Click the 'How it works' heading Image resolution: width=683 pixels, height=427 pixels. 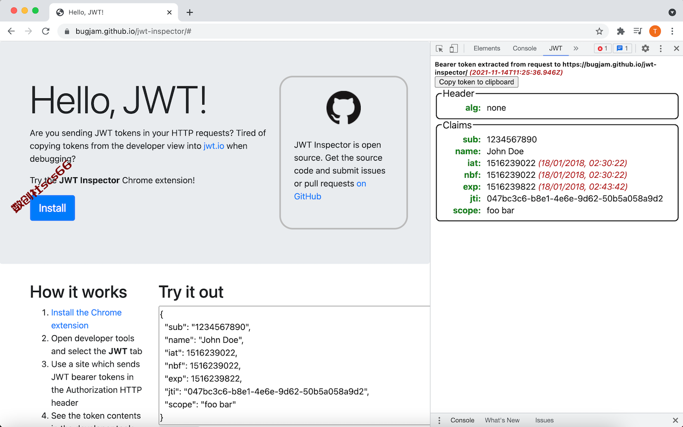coord(78,292)
